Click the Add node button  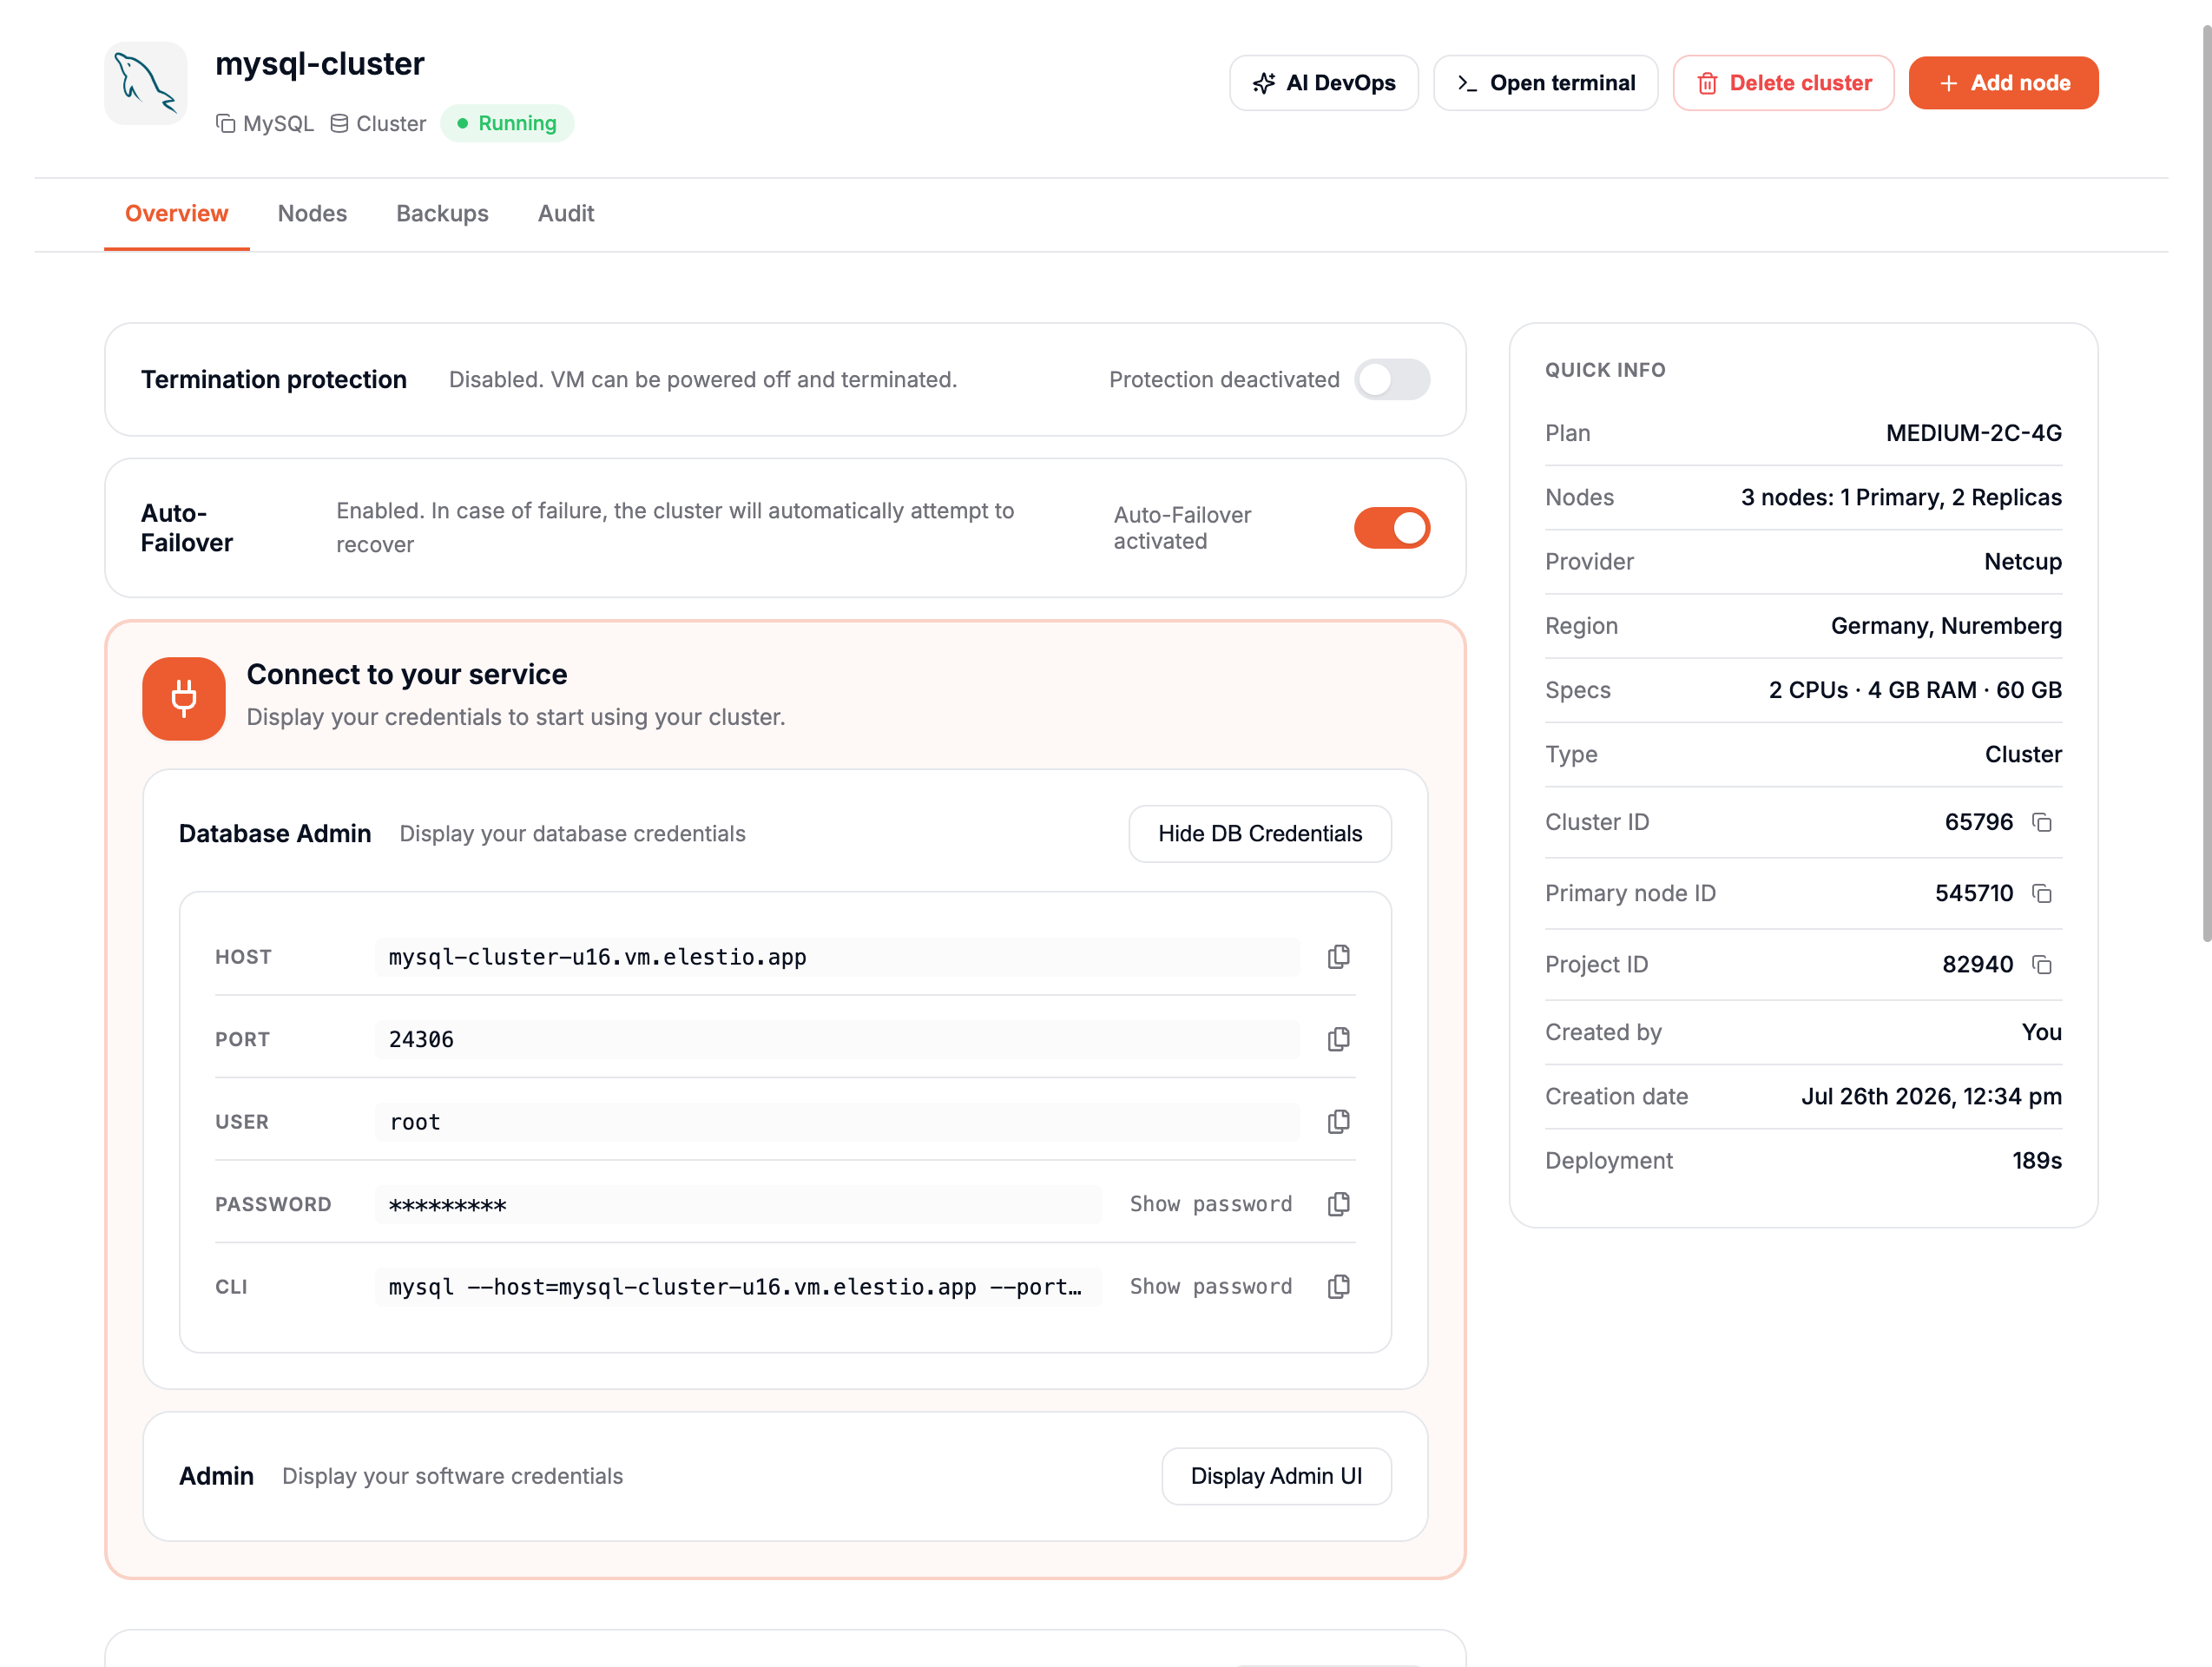point(2004,83)
